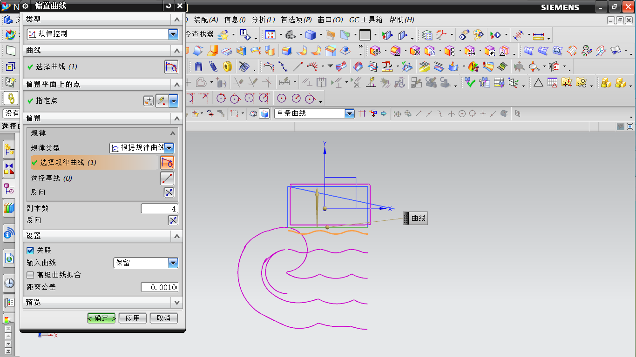The width and height of the screenshot is (636, 357).
Task: Toggle the 关联 checkbox
Action: (31, 251)
